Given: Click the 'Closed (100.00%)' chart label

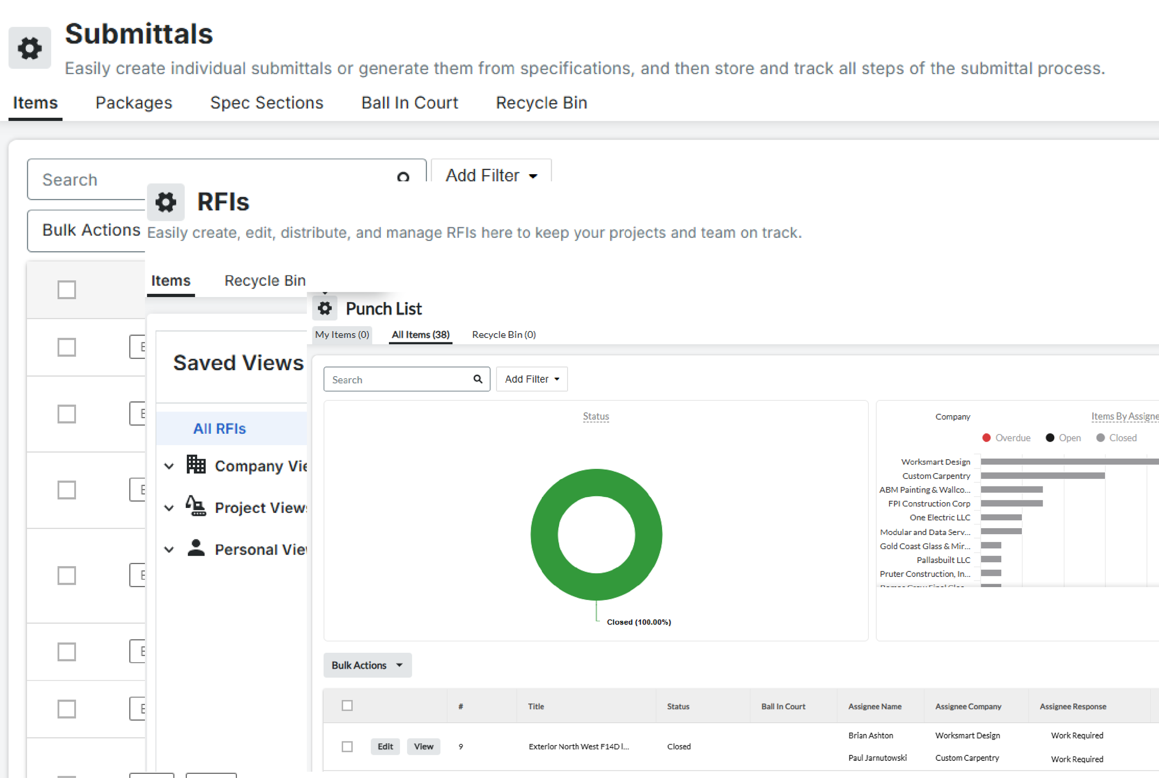Looking at the screenshot, I should pos(638,622).
